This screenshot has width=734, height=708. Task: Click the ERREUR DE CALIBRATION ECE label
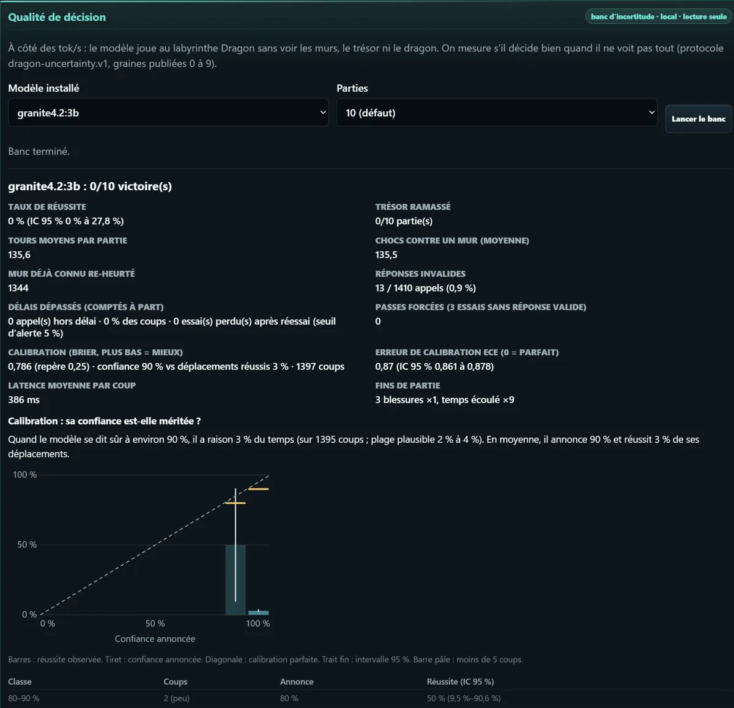467,352
